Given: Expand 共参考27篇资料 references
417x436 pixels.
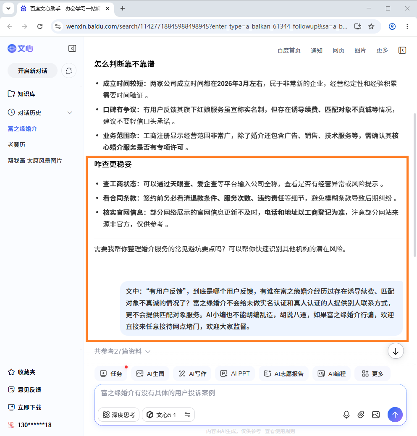Looking at the screenshot, I should [122, 352].
